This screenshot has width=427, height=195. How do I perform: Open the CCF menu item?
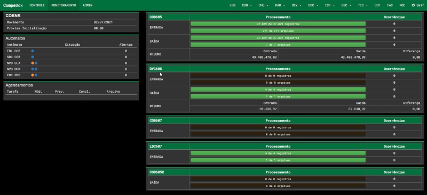377,5
